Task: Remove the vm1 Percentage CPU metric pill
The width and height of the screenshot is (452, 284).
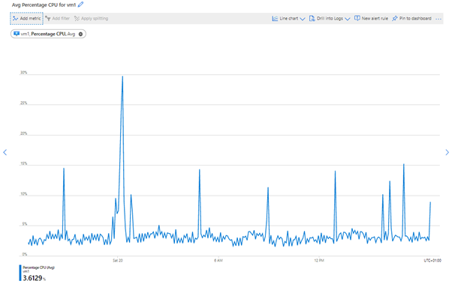Action: click(x=81, y=34)
